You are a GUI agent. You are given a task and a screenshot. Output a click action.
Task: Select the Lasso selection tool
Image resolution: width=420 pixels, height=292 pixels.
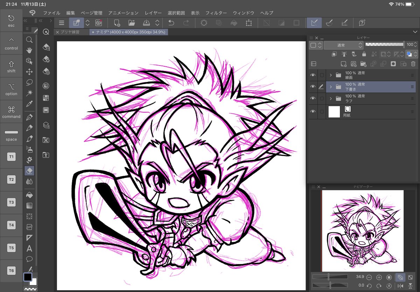tap(29, 83)
